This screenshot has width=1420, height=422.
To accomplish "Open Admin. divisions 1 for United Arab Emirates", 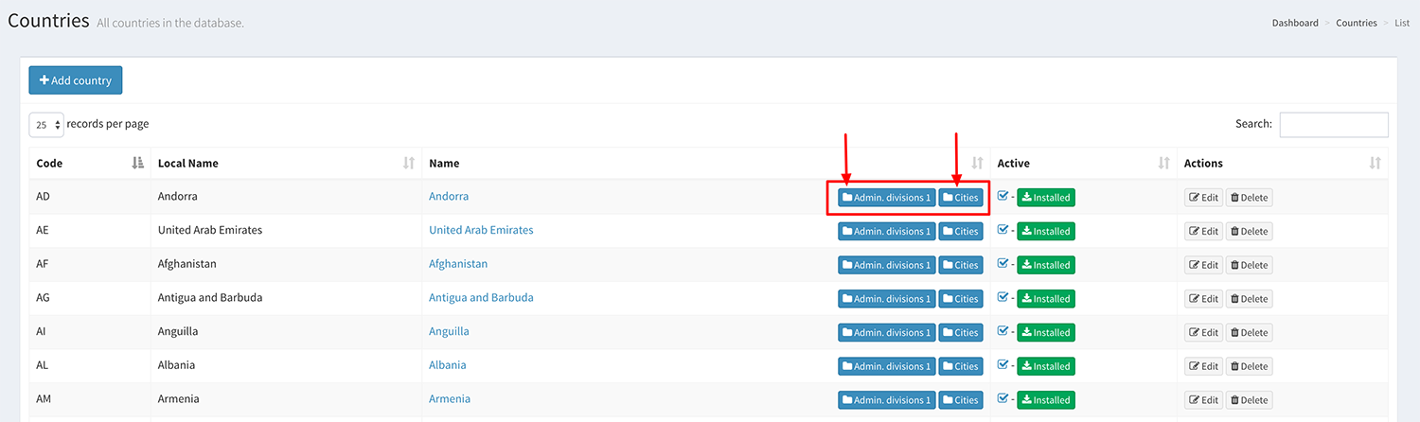I will [x=886, y=231].
